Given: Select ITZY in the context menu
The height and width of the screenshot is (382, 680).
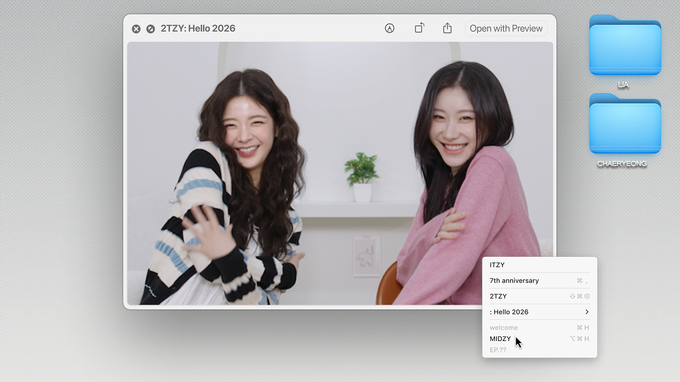Looking at the screenshot, I should pyautogui.click(x=497, y=265).
